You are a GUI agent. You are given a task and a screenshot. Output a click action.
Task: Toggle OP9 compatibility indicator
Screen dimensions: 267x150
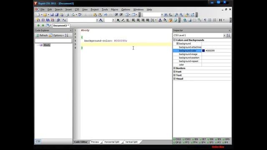[x=226, y=139]
